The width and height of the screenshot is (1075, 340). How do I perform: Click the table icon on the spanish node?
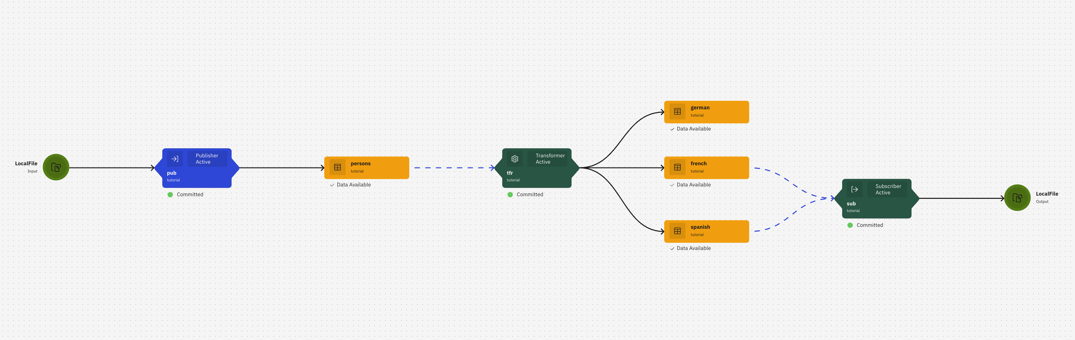(677, 230)
